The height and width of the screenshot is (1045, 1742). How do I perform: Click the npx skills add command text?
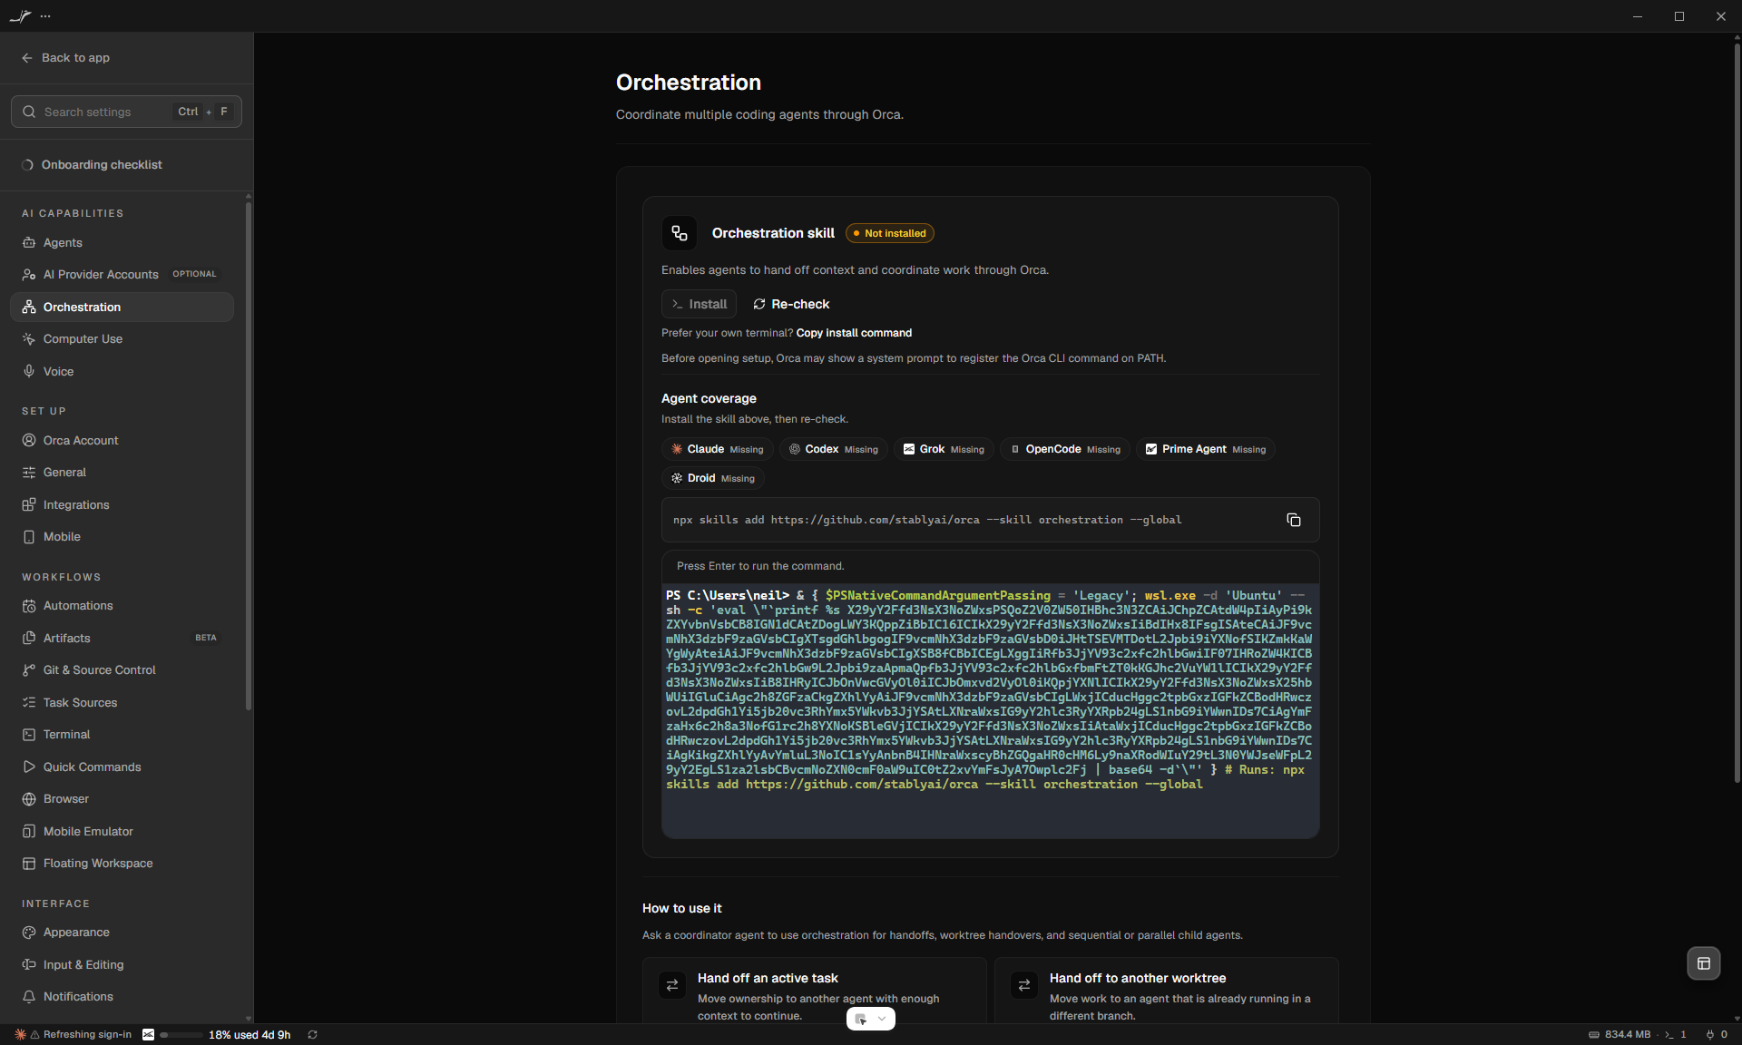point(927,521)
